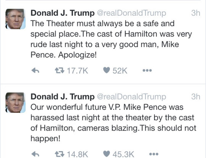View the 45.3K likes count
This screenshot has height=158, width=206.
123,154
